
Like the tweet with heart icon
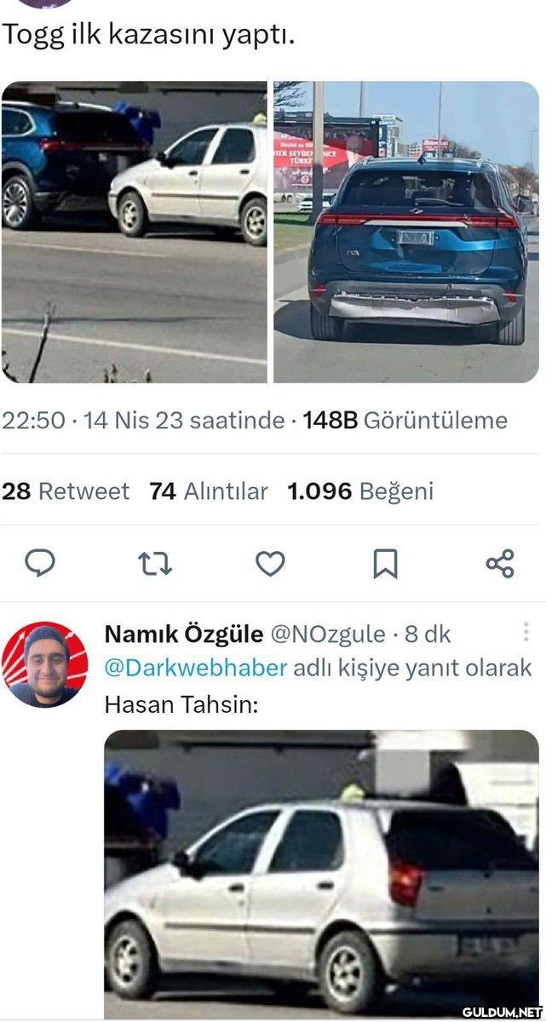271,563
